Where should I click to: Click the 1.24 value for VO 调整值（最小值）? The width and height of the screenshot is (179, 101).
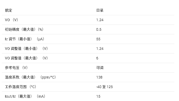tap(100, 49)
